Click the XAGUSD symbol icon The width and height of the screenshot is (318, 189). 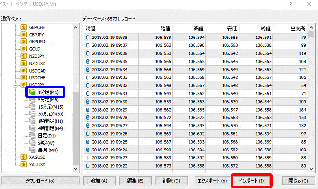24,157
